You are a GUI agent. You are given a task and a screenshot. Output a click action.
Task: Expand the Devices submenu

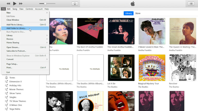(25, 39)
